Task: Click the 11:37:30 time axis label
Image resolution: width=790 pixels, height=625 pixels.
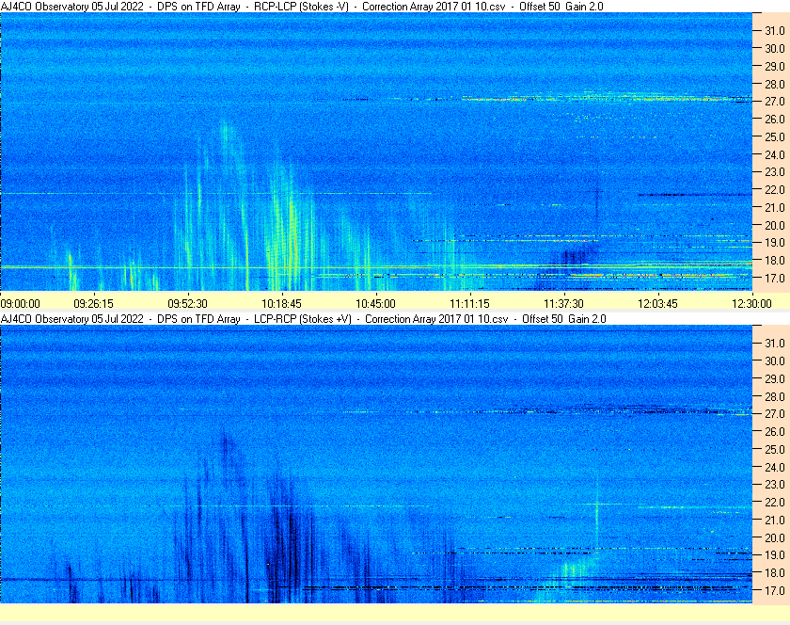Action: [563, 304]
